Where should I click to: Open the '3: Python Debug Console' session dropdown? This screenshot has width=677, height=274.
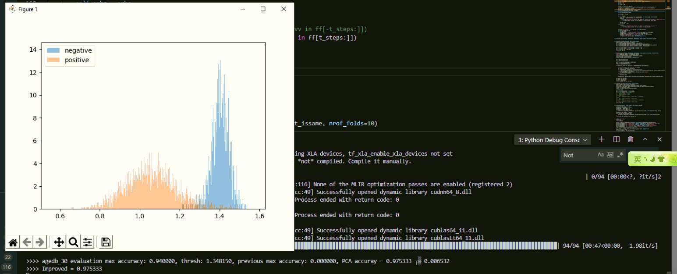(x=552, y=139)
